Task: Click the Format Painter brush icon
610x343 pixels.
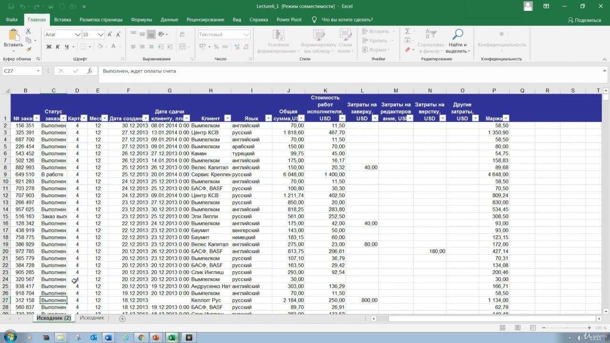Action: click(x=28, y=49)
